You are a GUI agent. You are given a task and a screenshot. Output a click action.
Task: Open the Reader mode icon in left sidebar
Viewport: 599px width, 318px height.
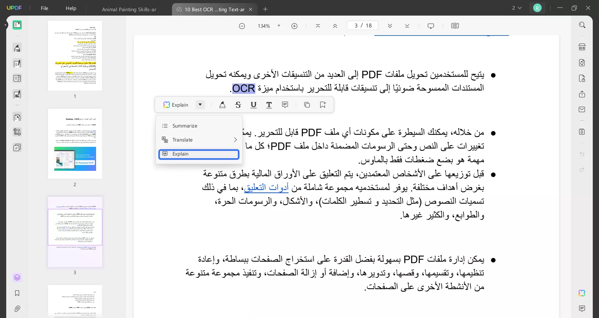point(17,25)
